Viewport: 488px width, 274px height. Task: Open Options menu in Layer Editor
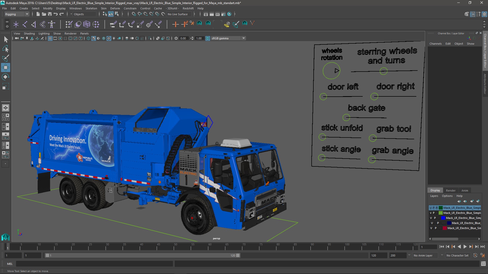pos(447,196)
